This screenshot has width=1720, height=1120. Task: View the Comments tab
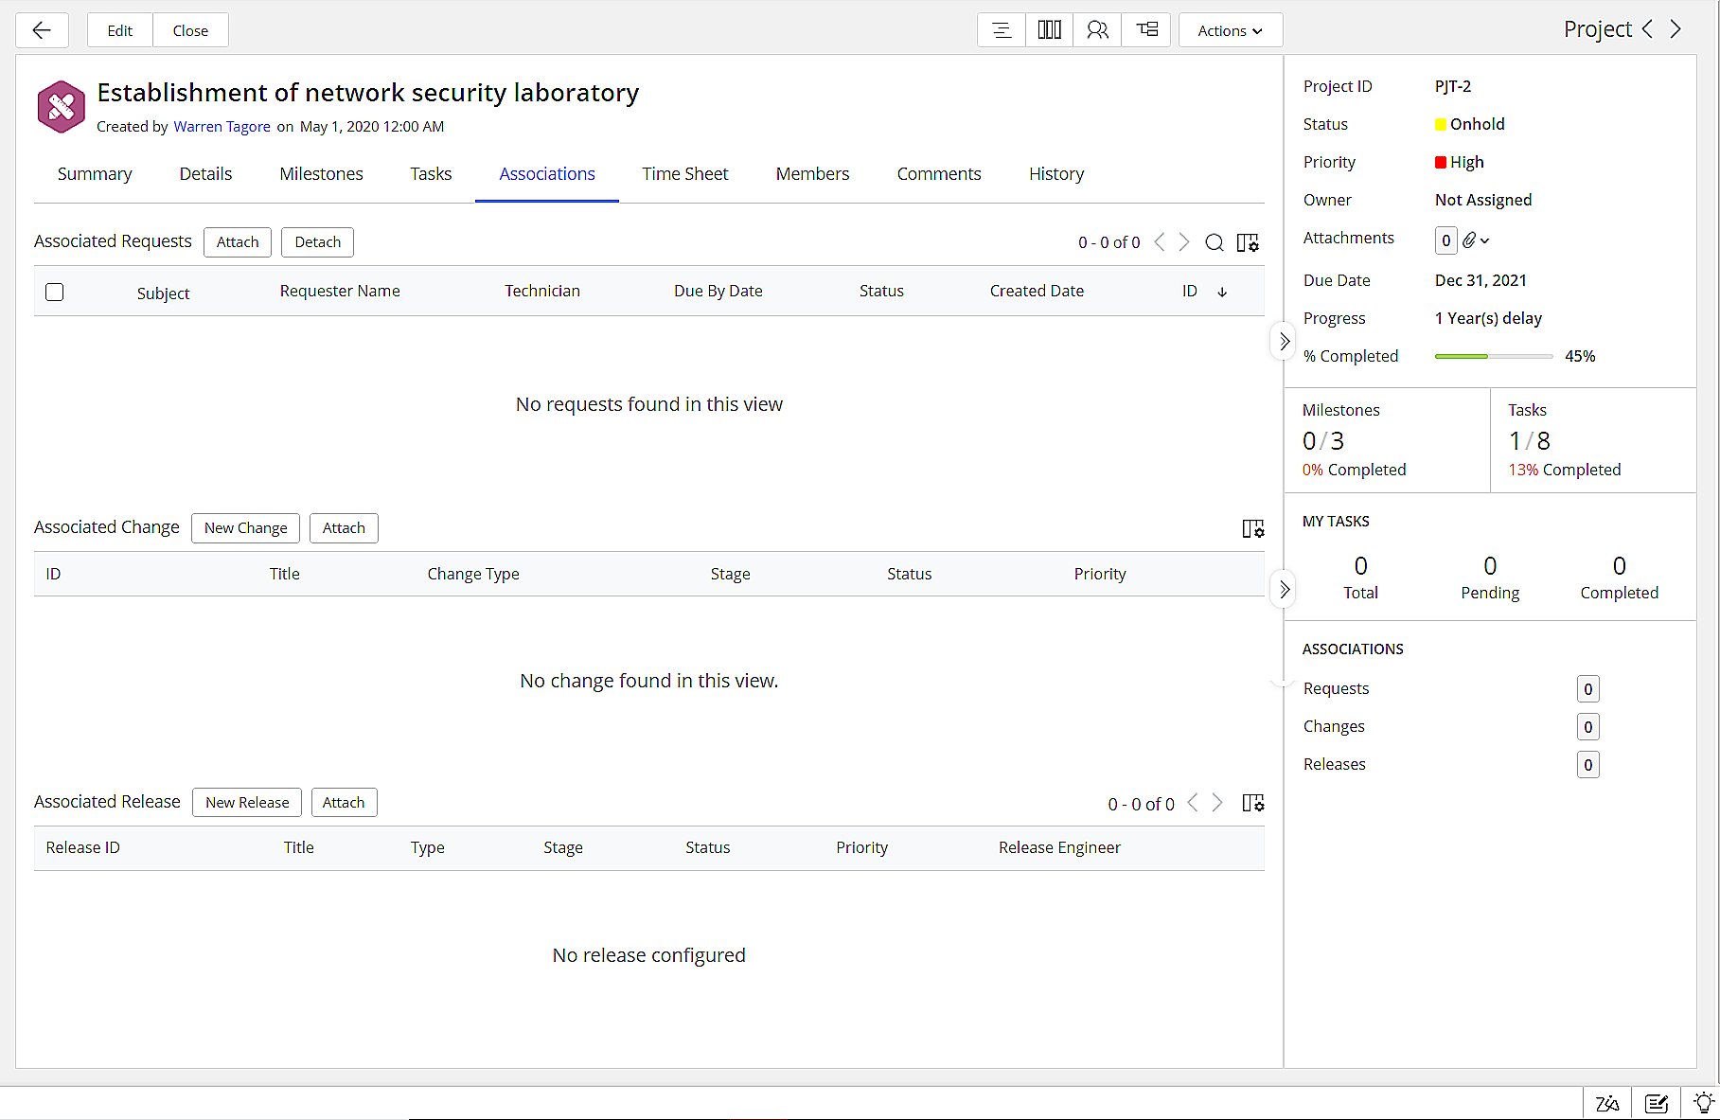tap(939, 174)
